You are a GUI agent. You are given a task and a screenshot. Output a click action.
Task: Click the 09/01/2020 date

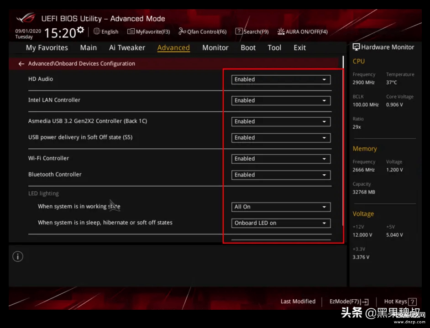(28, 31)
